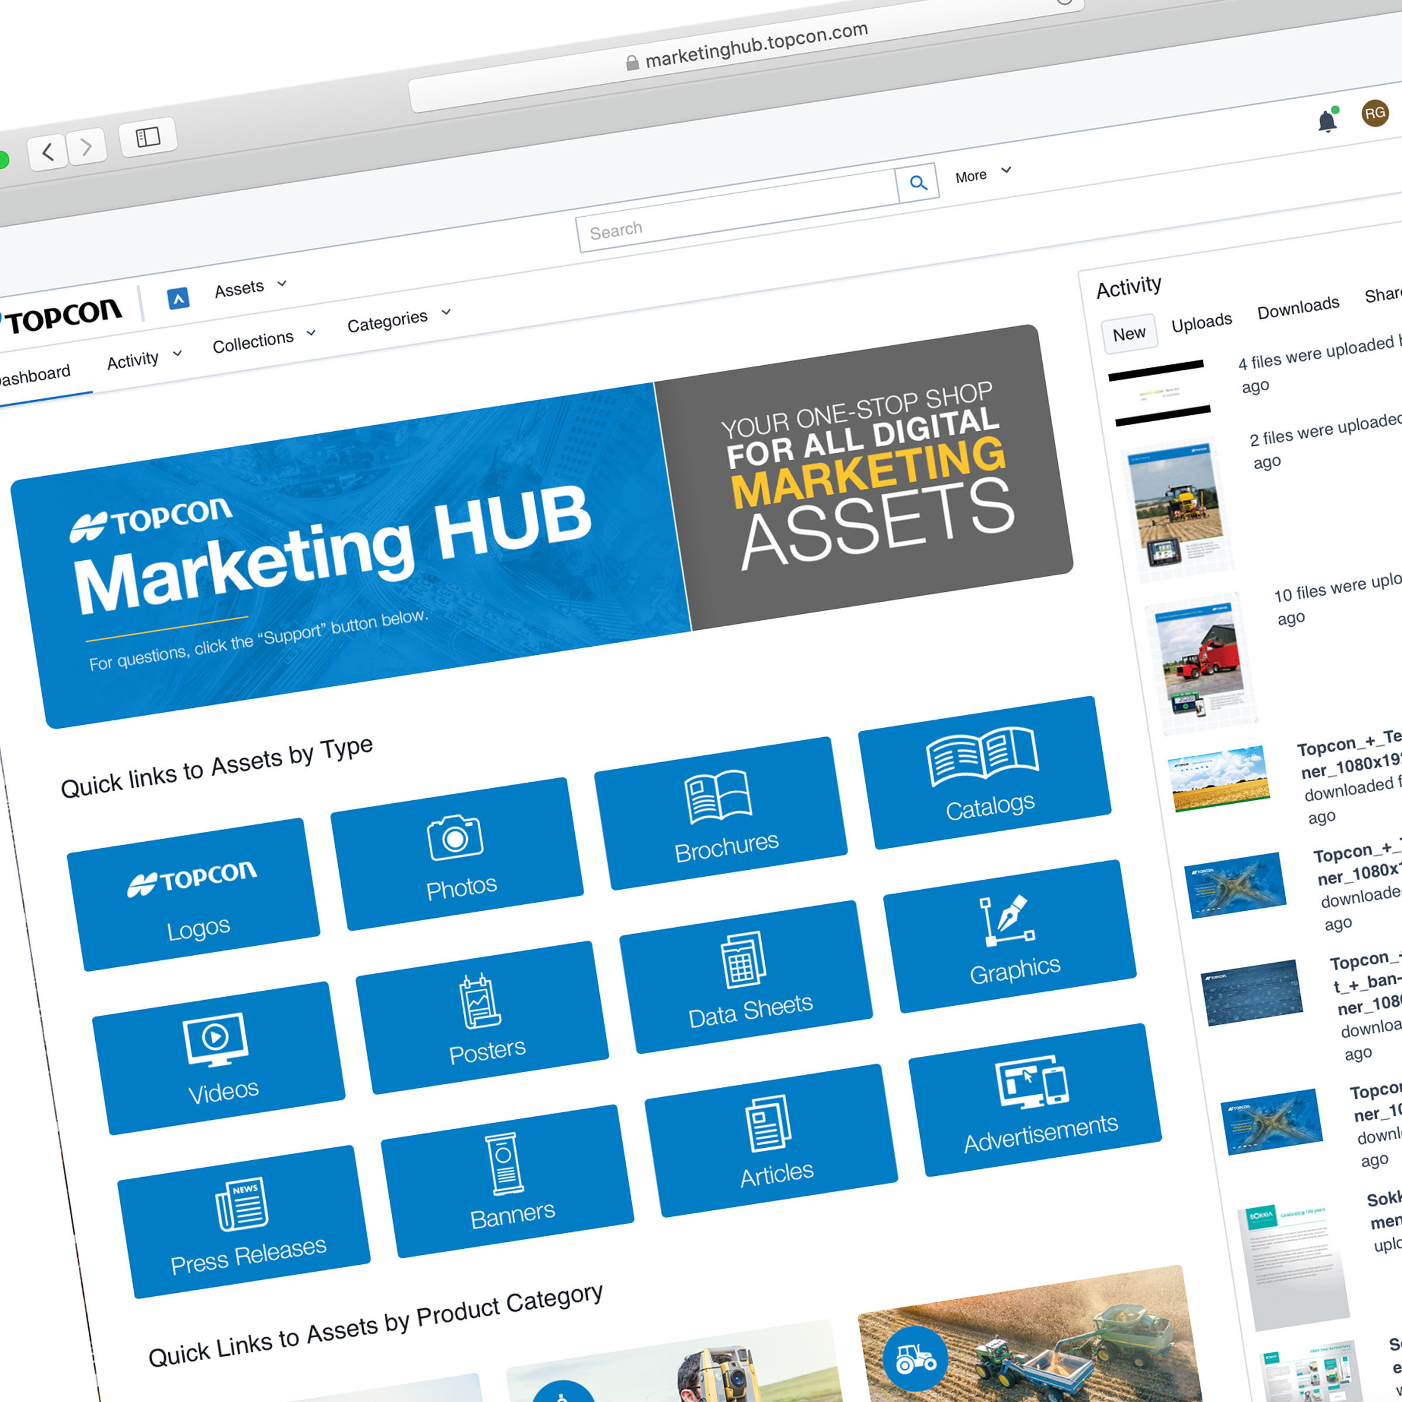Click the 'Quick links to Assets by Type' heading

coord(216,767)
